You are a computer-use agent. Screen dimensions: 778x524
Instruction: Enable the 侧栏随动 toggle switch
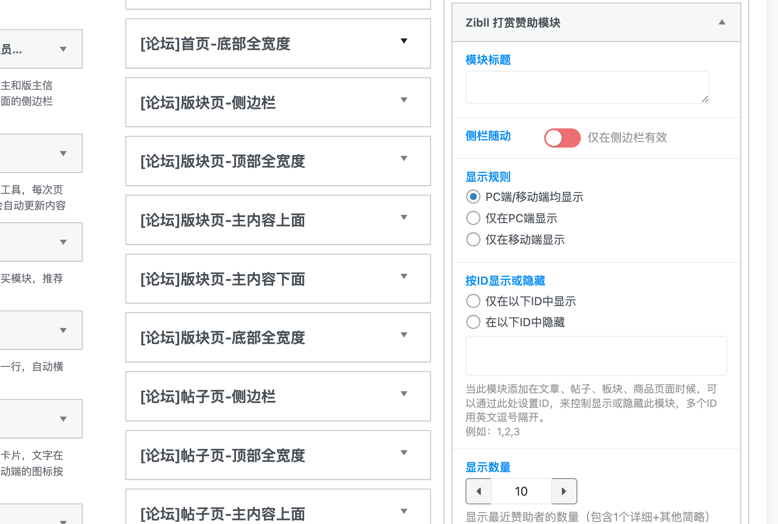click(562, 138)
